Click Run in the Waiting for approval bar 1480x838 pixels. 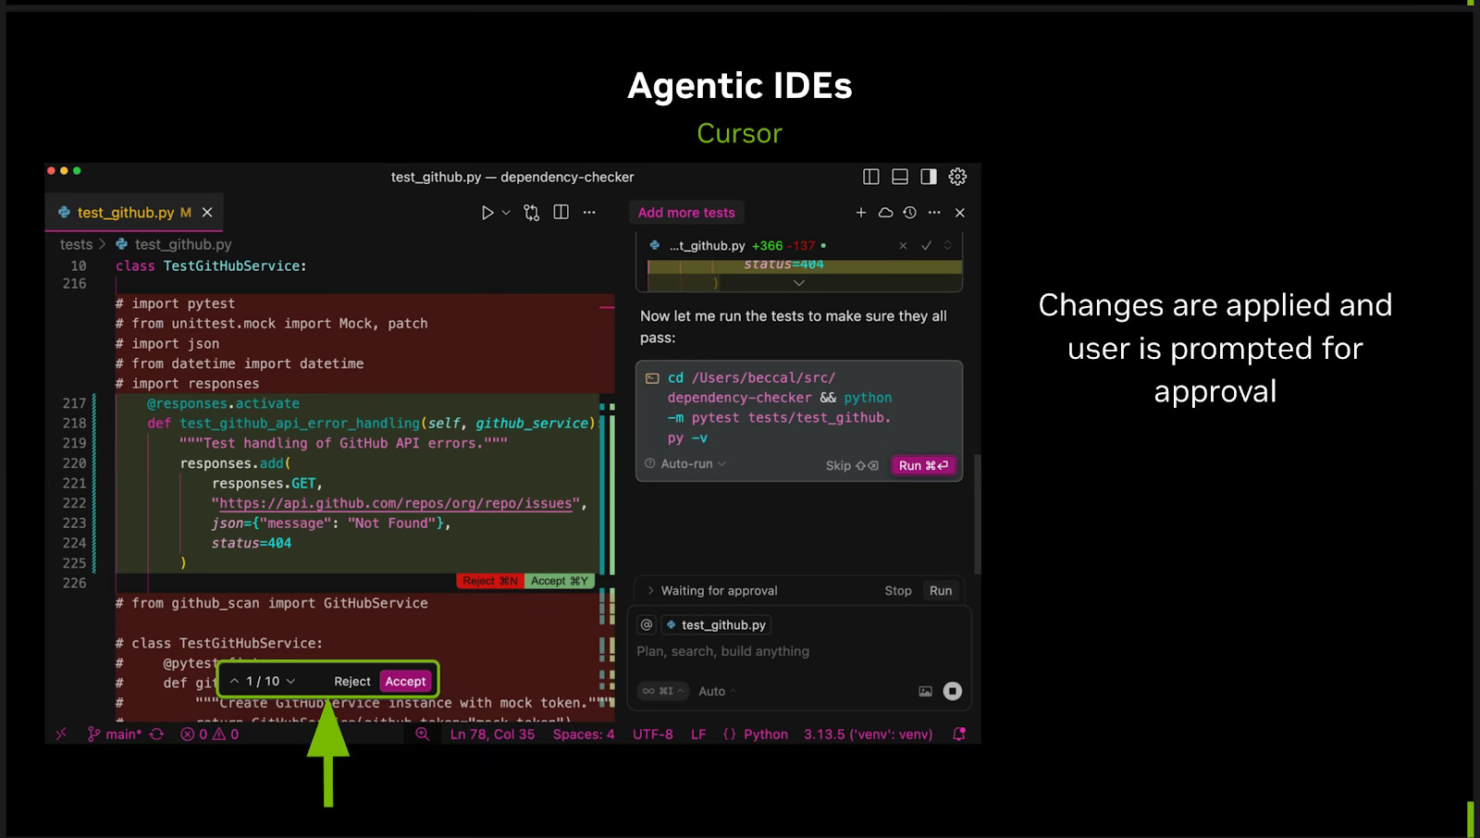941,591
